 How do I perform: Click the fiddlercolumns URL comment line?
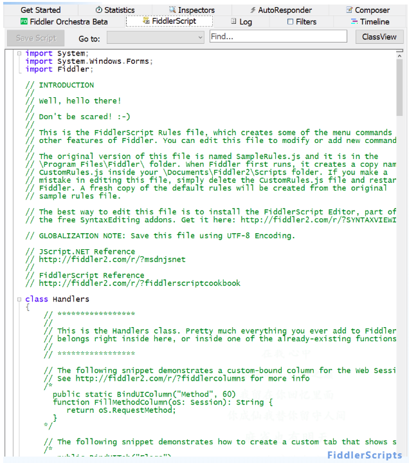click(177, 378)
